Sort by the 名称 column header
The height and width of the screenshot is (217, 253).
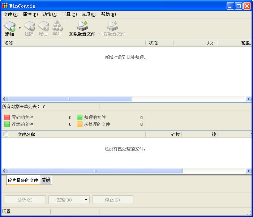click(x=73, y=43)
